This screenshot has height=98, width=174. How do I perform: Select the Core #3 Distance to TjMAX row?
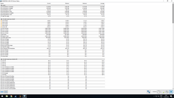point(52,72)
